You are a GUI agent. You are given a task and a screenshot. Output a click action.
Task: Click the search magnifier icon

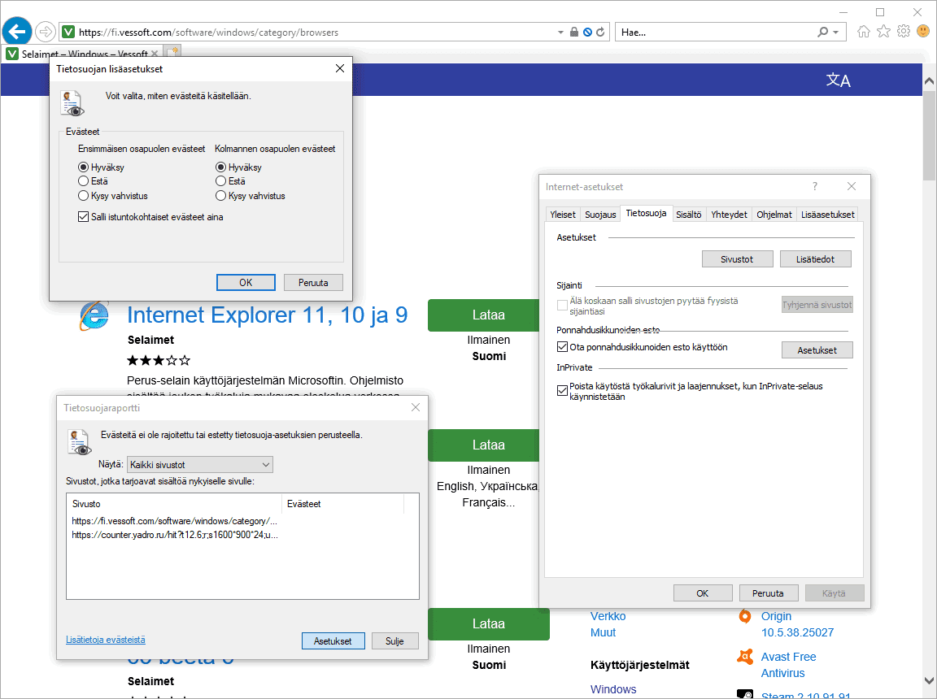pos(823,33)
